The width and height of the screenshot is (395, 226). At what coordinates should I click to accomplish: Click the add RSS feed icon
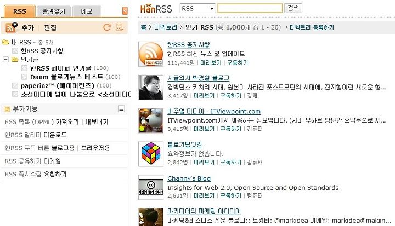(x=12, y=27)
